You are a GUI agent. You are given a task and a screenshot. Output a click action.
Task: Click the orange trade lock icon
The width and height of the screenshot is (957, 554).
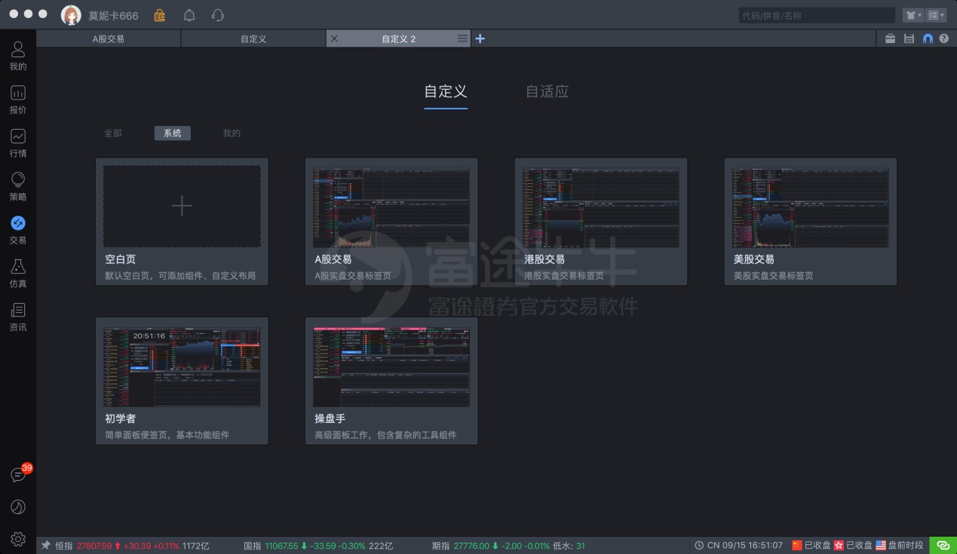pyautogui.click(x=160, y=15)
